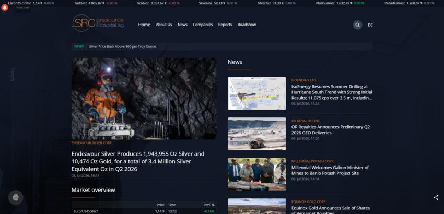Open the Companies menu item
This screenshot has width=444, height=214.
(203, 25)
